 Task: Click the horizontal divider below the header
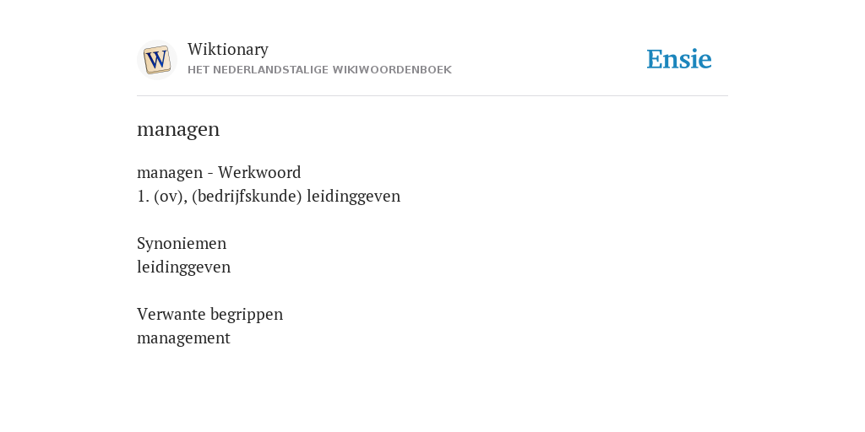pos(432,96)
